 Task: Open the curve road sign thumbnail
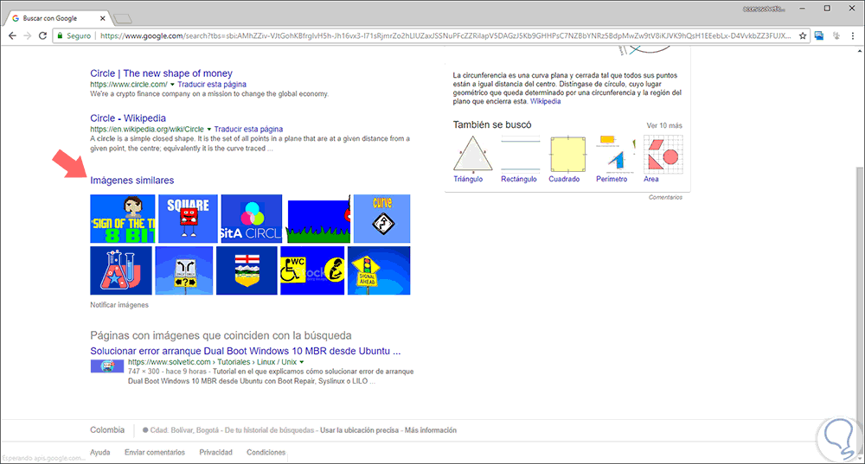381,219
